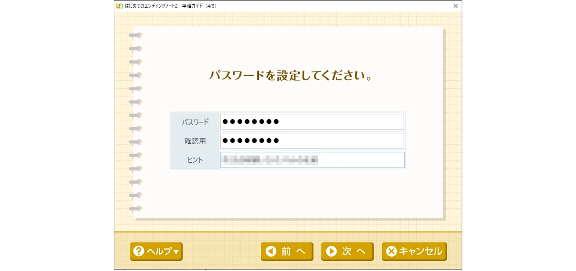
Task: Click the 確認用 row label
Action: tap(195, 140)
